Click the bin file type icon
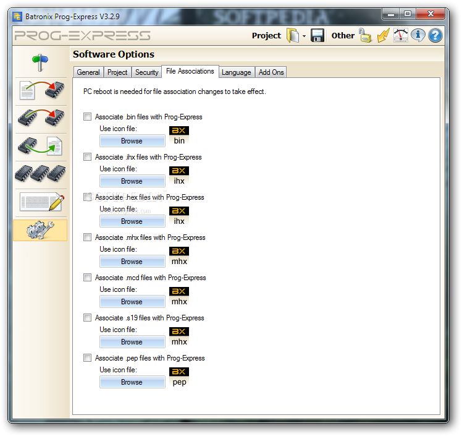Image resolution: width=462 pixels, height=436 pixels. pyautogui.click(x=179, y=135)
